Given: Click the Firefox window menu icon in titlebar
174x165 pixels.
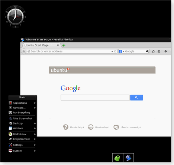Looking at the screenshot, I should [x=23, y=40].
